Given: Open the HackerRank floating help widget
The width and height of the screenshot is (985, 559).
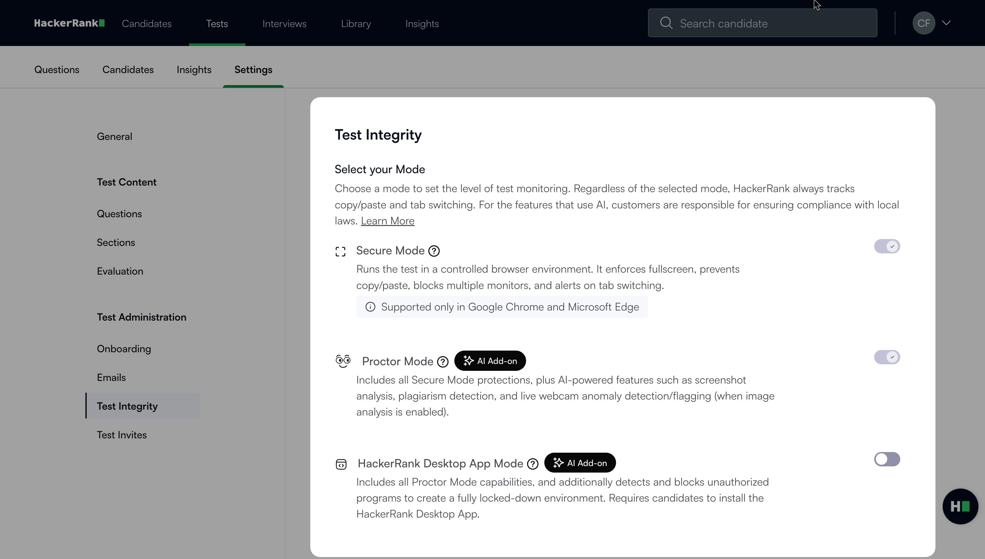Looking at the screenshot, I should [x=960, y=506].
